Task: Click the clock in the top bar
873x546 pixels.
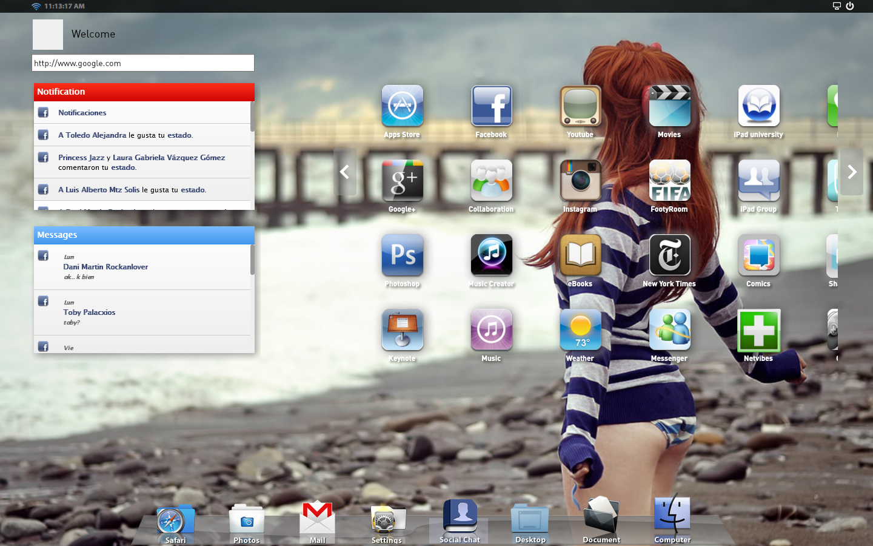Action: [64, 6]
